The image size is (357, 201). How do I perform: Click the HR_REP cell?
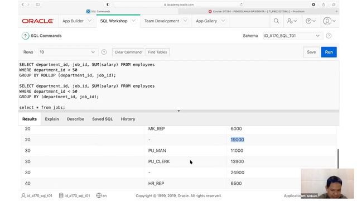pyautogui.click(x=156, y=184)
